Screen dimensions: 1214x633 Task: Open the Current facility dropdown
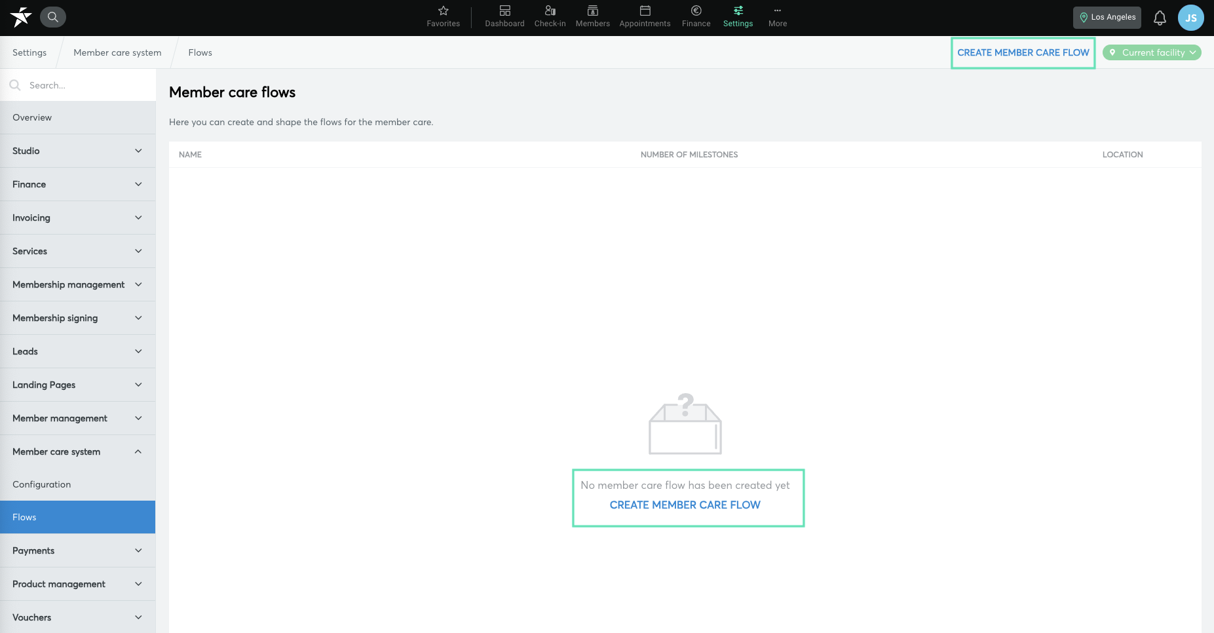coord(1152,52)
